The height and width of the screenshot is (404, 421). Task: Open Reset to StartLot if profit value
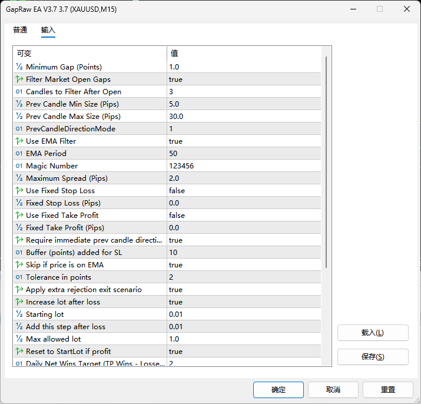coord(244,352)
